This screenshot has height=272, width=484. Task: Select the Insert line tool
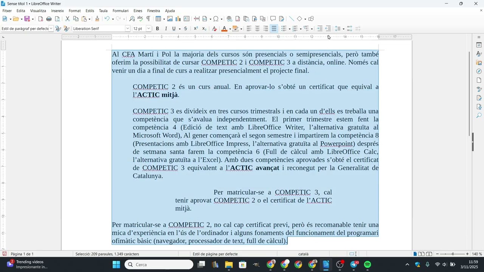(x=291, y=19)
